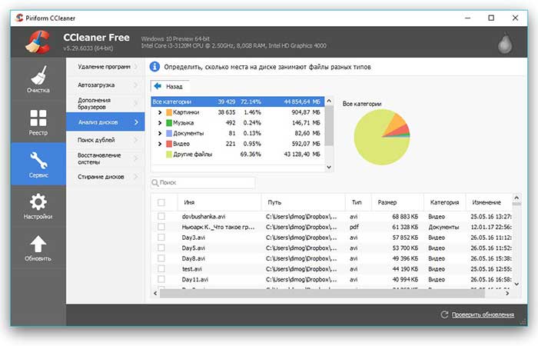This screenshot has width=538, height=346.
Task: Open Удаление программ menu item
Action: click(106, 67)
